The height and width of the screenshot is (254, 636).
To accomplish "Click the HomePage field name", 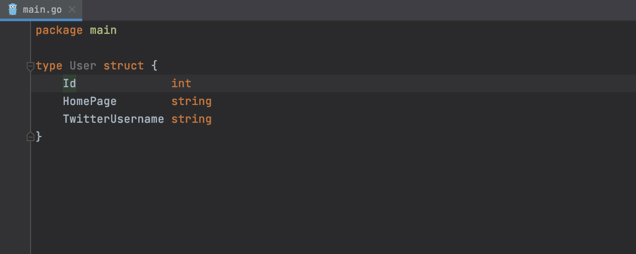I will tap(89, 102).
